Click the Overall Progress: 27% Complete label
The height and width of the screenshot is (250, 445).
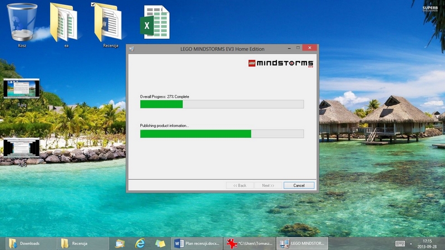point(165,97)
